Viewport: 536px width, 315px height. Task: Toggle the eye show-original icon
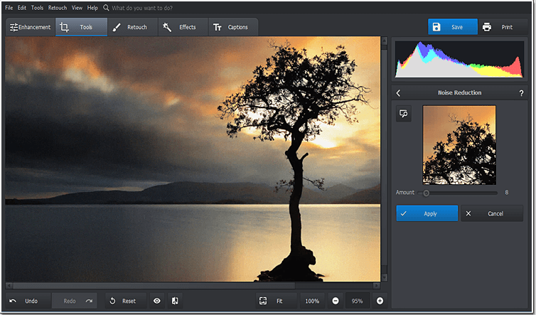click(x=157, y=301)
